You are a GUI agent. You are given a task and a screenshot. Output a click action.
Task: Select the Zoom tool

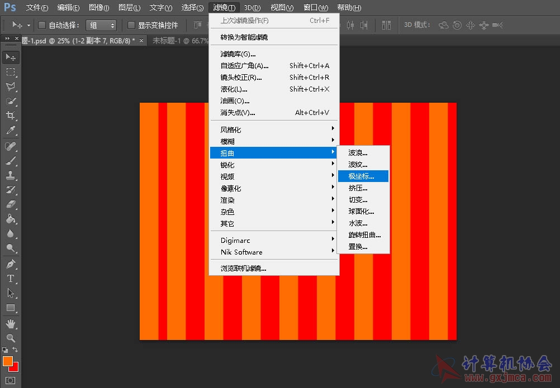[11, 338]
